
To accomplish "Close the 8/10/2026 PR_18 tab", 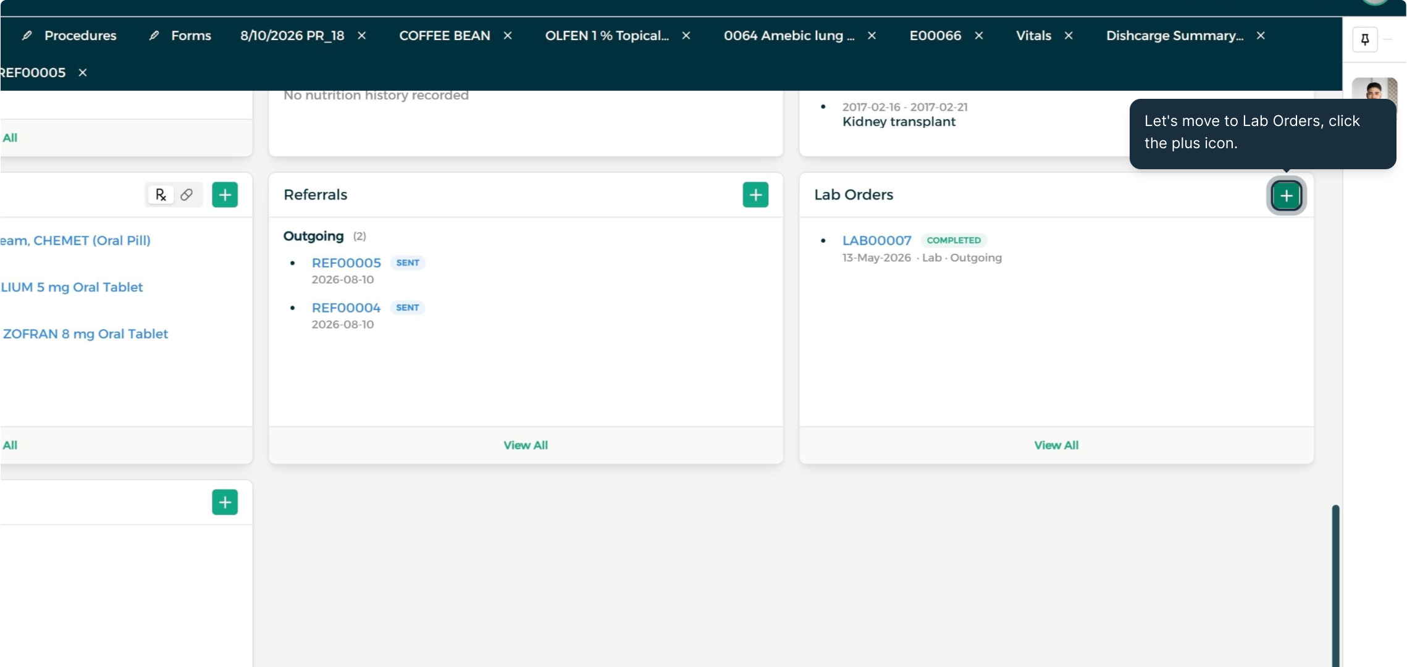I will point(362,36).
